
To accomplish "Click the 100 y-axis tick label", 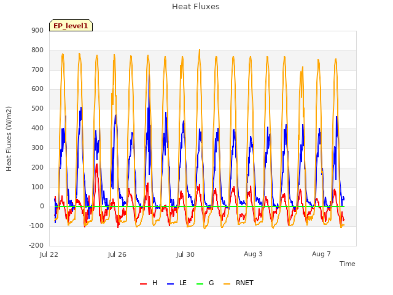I will [37, 187].
